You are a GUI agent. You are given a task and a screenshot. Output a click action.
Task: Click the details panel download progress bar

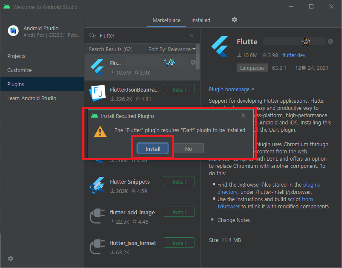[294, 41]
